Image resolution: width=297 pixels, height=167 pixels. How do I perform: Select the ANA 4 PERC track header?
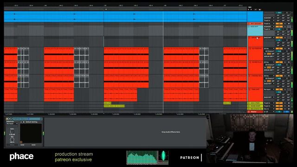[x=255, y=103]
